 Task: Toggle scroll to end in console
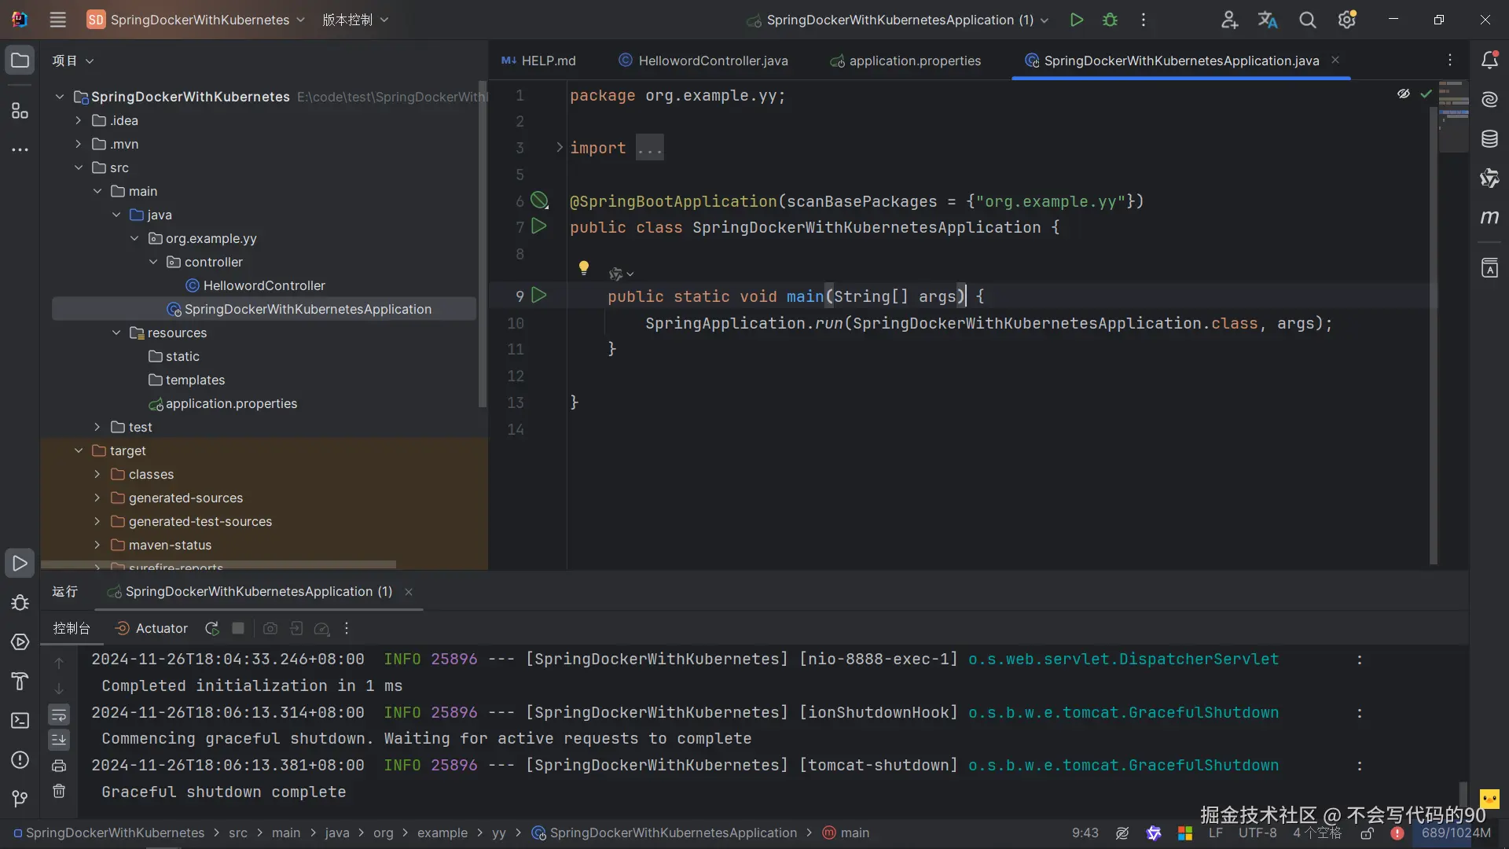coord(59,740)
